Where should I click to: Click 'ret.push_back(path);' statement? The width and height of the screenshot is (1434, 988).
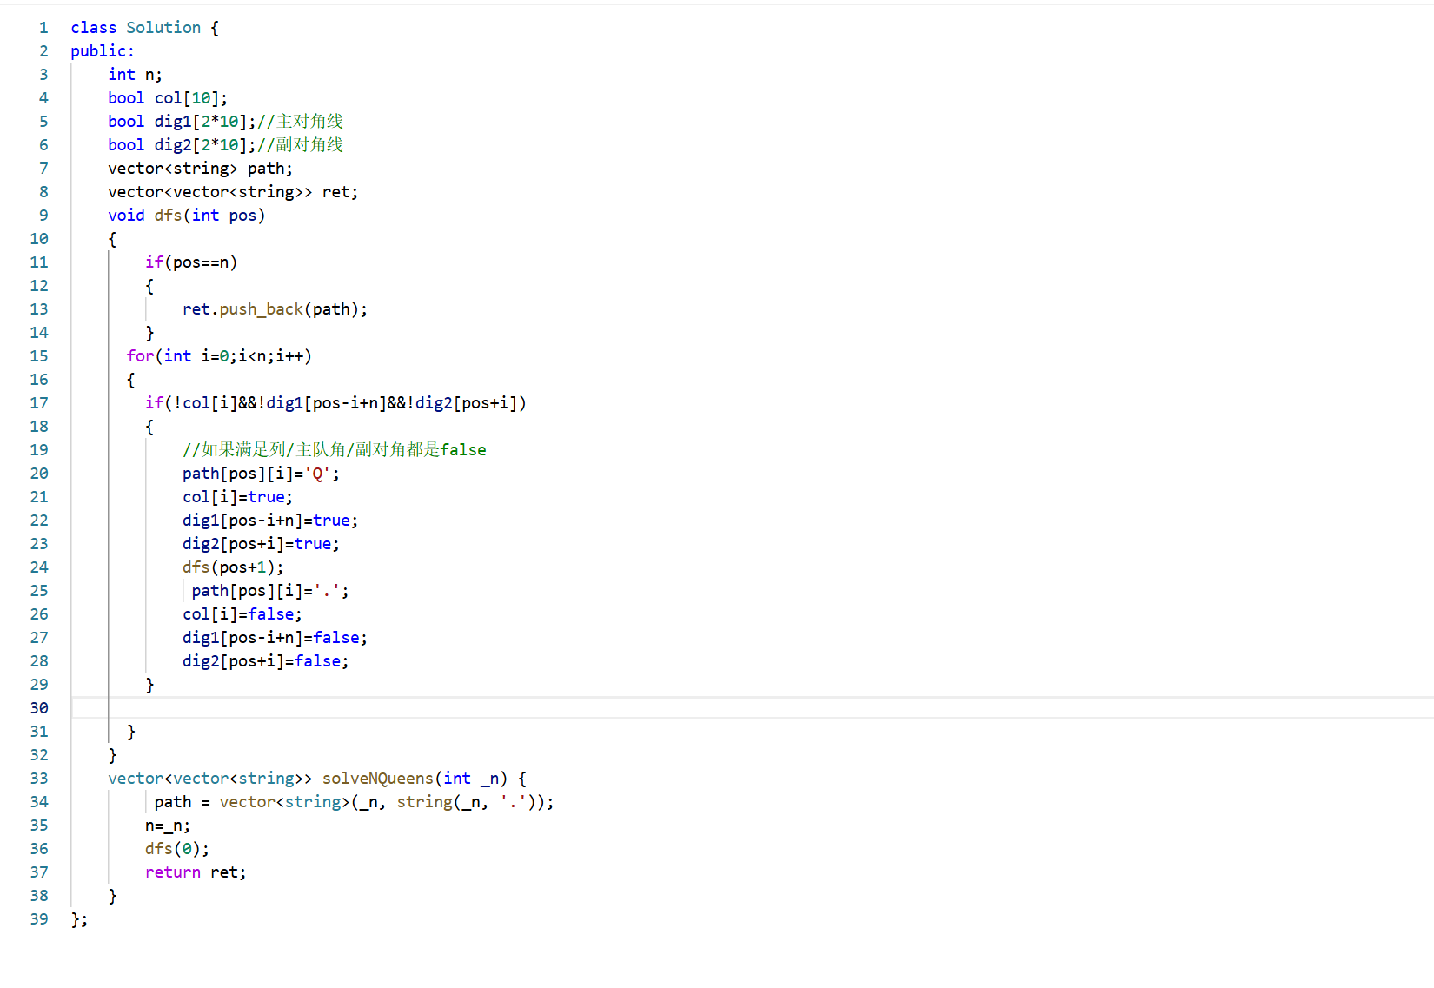click(x=275, y=309)
